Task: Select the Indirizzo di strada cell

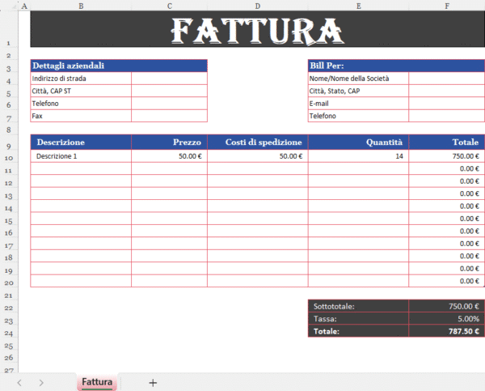Action: pos(81,79)
